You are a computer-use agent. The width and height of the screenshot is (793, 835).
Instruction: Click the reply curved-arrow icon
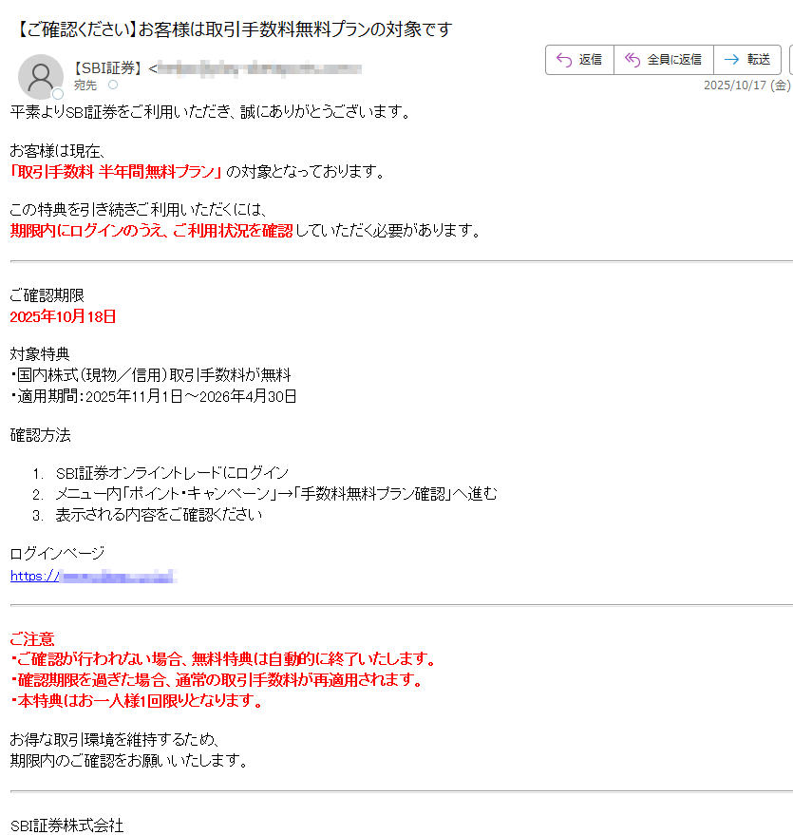point(564,60)
